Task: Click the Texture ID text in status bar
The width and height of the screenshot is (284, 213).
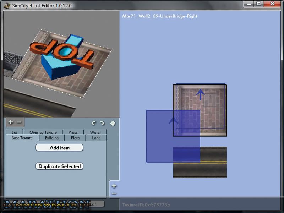Action: (x=146, y=205)
